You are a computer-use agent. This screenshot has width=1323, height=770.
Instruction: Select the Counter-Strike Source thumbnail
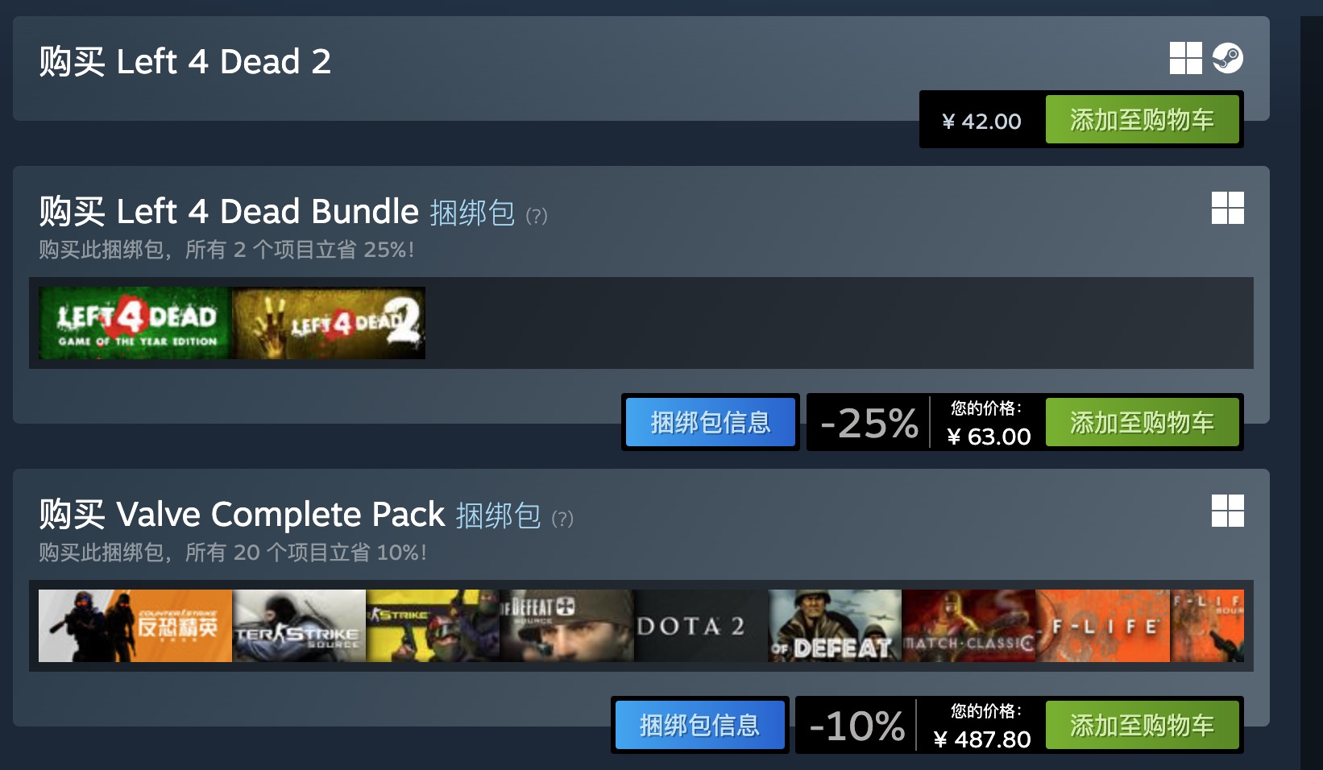click(x=299, y=626)
